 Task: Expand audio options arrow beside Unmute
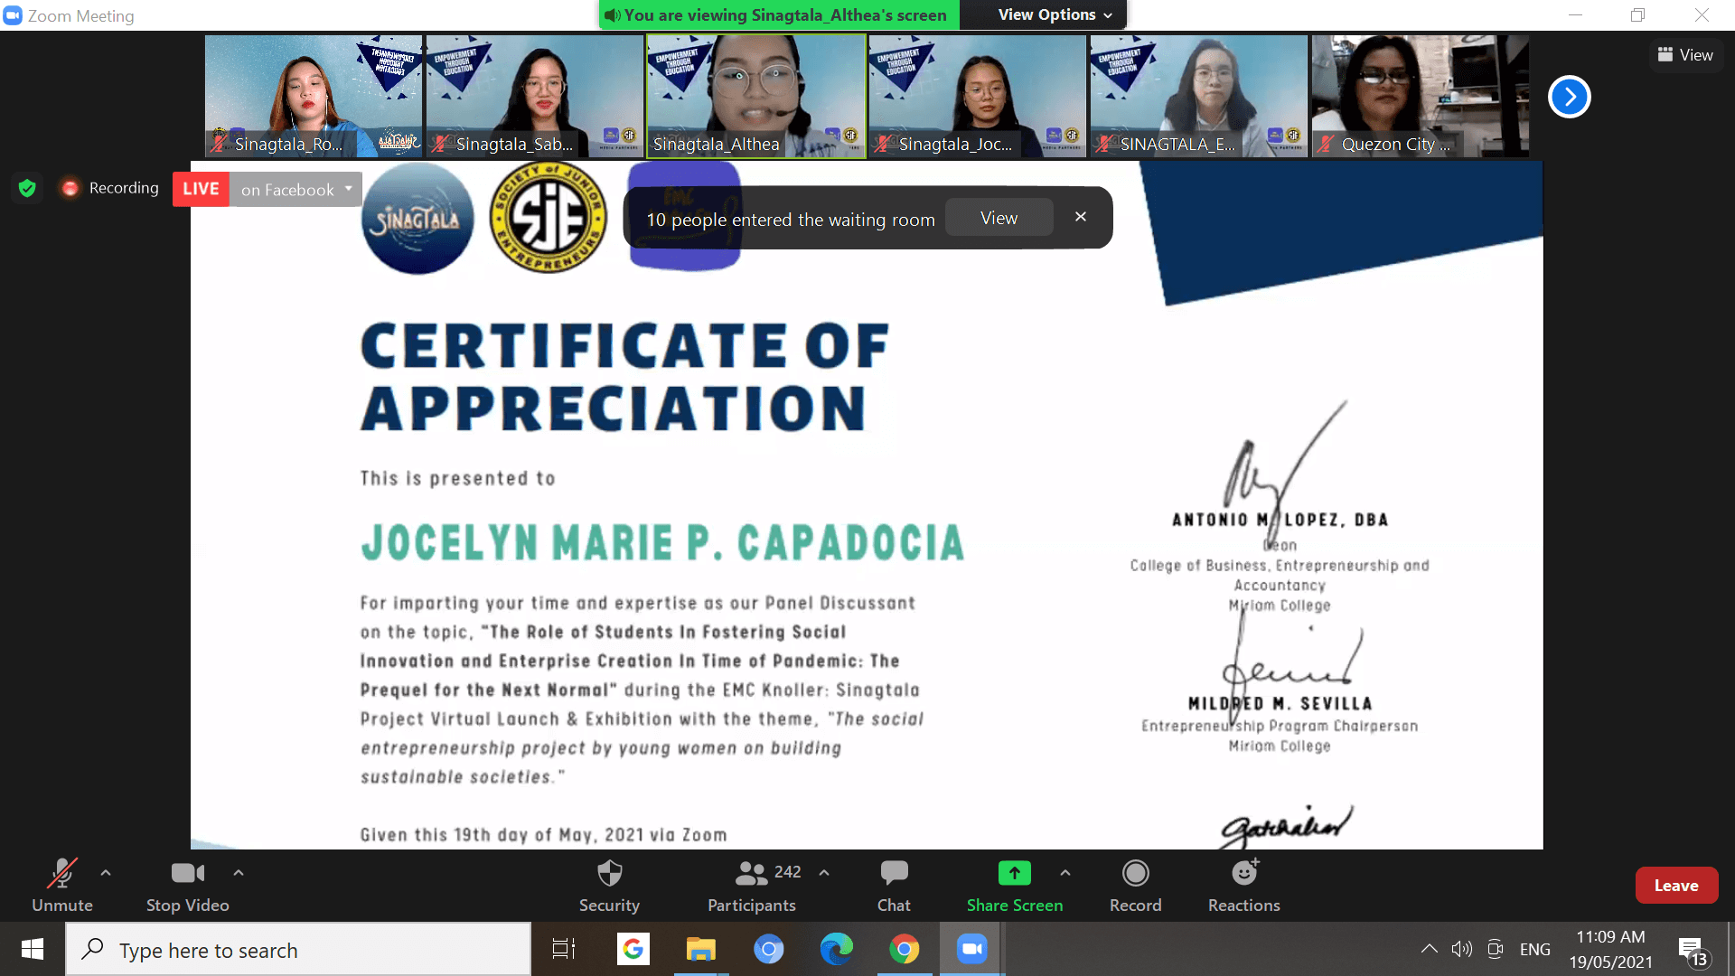click(106, 873)
